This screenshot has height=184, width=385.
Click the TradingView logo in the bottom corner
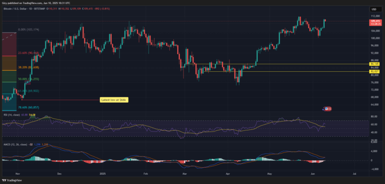tap(12, 181)
